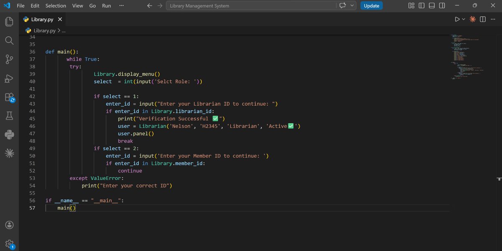Open the Accounts menu

pos(9,225)
